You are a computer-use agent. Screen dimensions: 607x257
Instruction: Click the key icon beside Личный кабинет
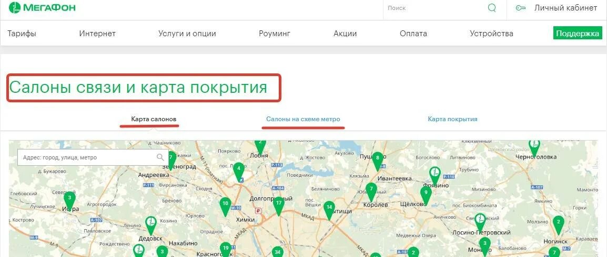521,8
